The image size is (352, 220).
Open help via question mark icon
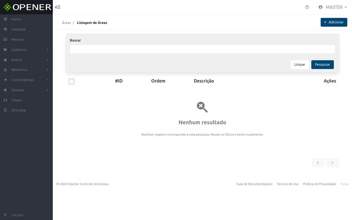coord(307,7)
